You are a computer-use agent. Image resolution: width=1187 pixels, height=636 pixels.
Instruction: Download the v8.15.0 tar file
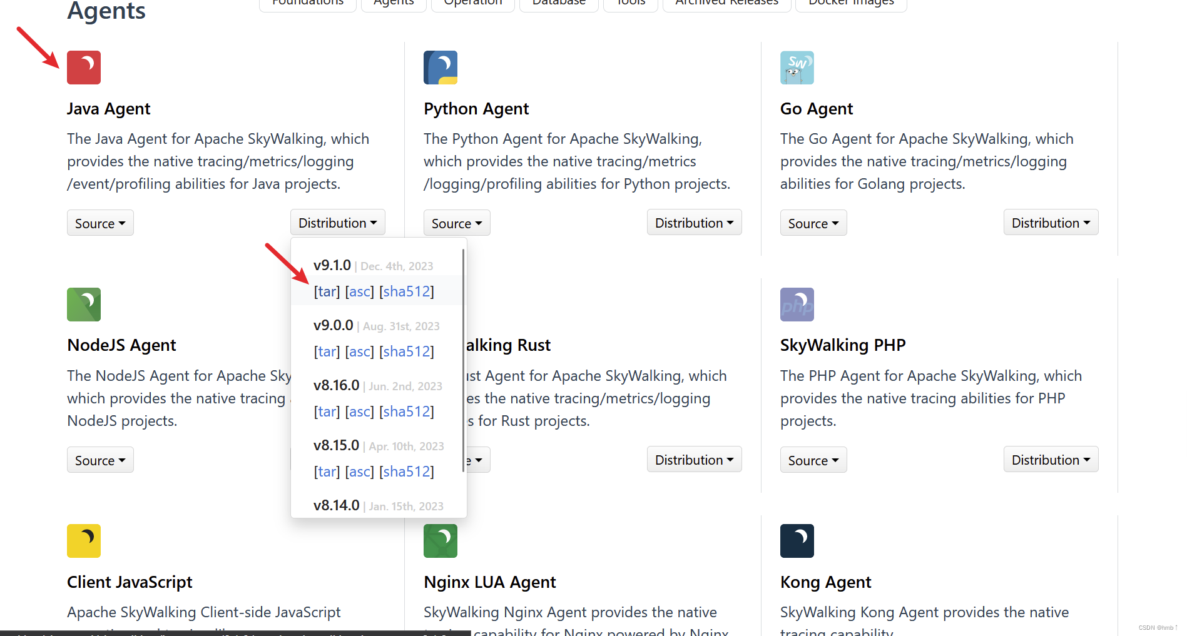327,472
